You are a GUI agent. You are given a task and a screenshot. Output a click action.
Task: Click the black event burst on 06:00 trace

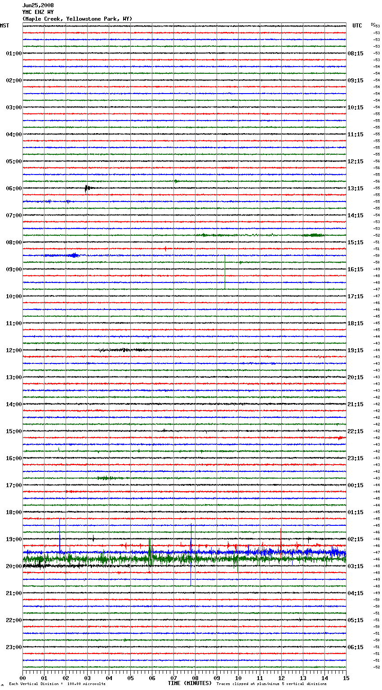(88, 188)
